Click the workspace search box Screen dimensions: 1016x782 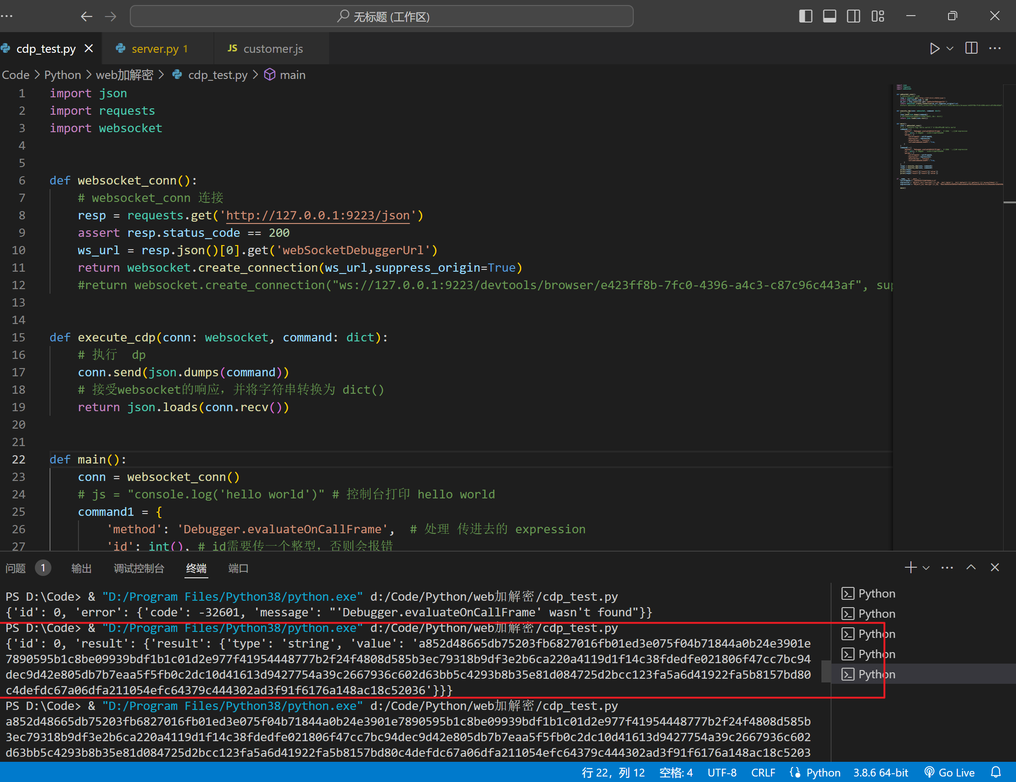[381, 17]
